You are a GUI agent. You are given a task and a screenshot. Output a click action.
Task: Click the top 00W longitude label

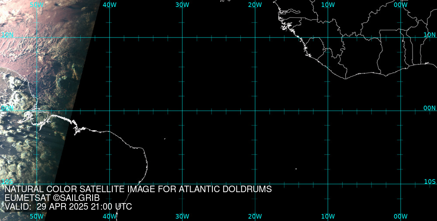401,5
